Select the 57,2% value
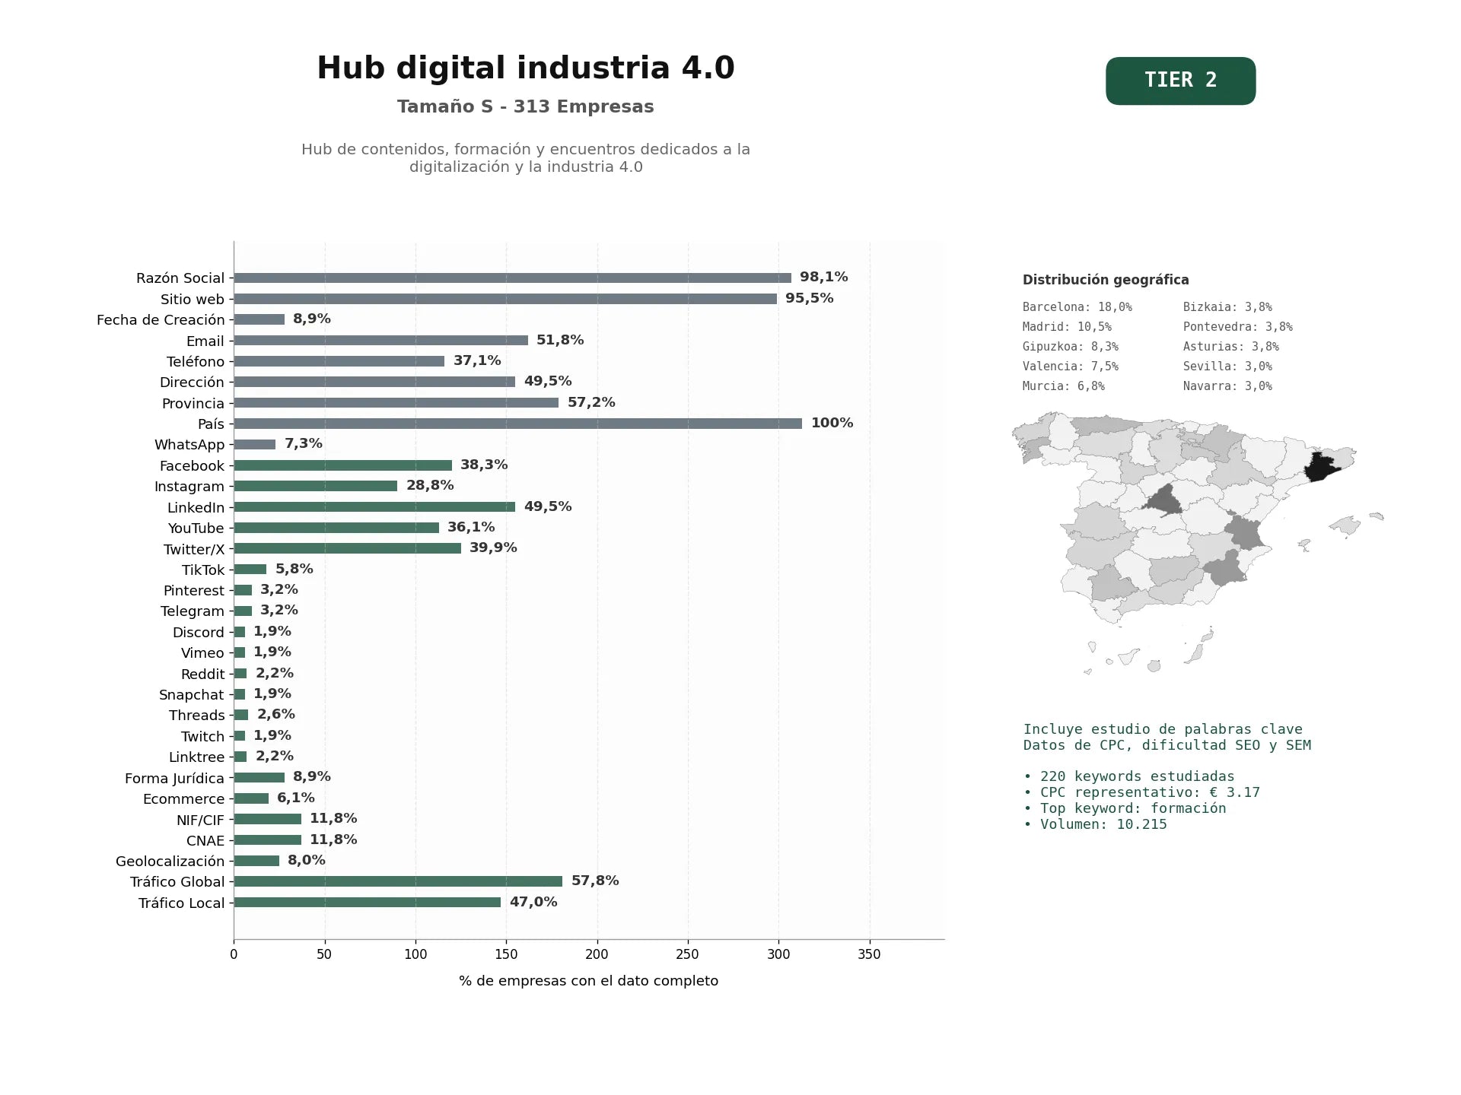The image size is (1461, 1095). coord(591,402)
